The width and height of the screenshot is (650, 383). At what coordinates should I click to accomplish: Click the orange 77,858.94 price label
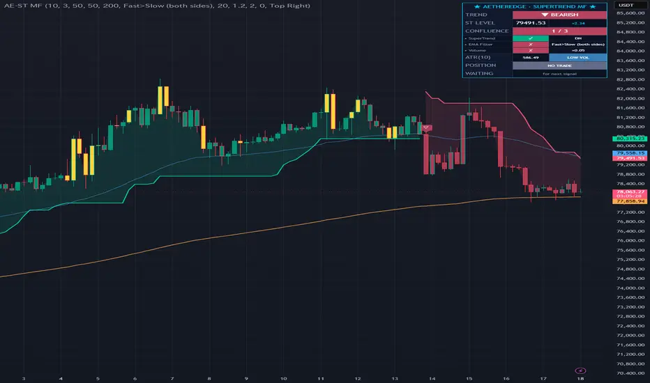click(630, 201)
